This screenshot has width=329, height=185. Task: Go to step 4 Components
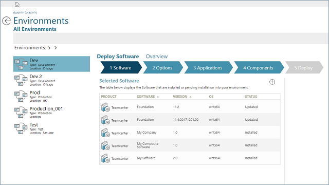(259, 67)
